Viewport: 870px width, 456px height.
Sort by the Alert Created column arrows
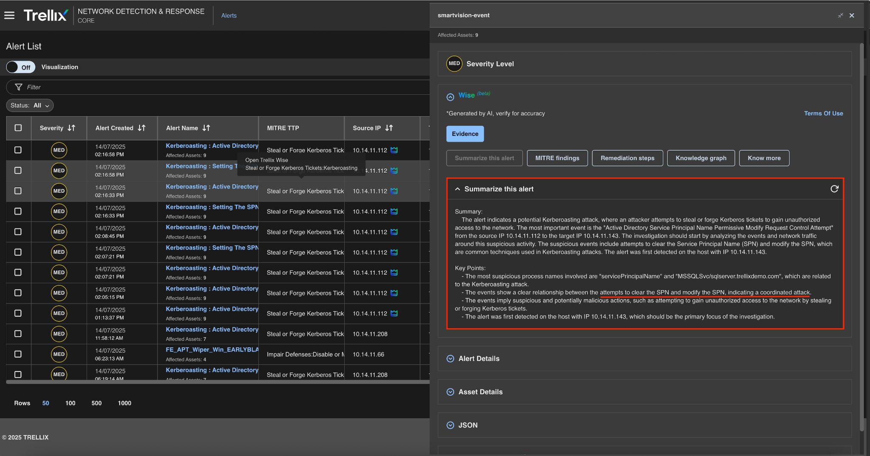(142, 128)
